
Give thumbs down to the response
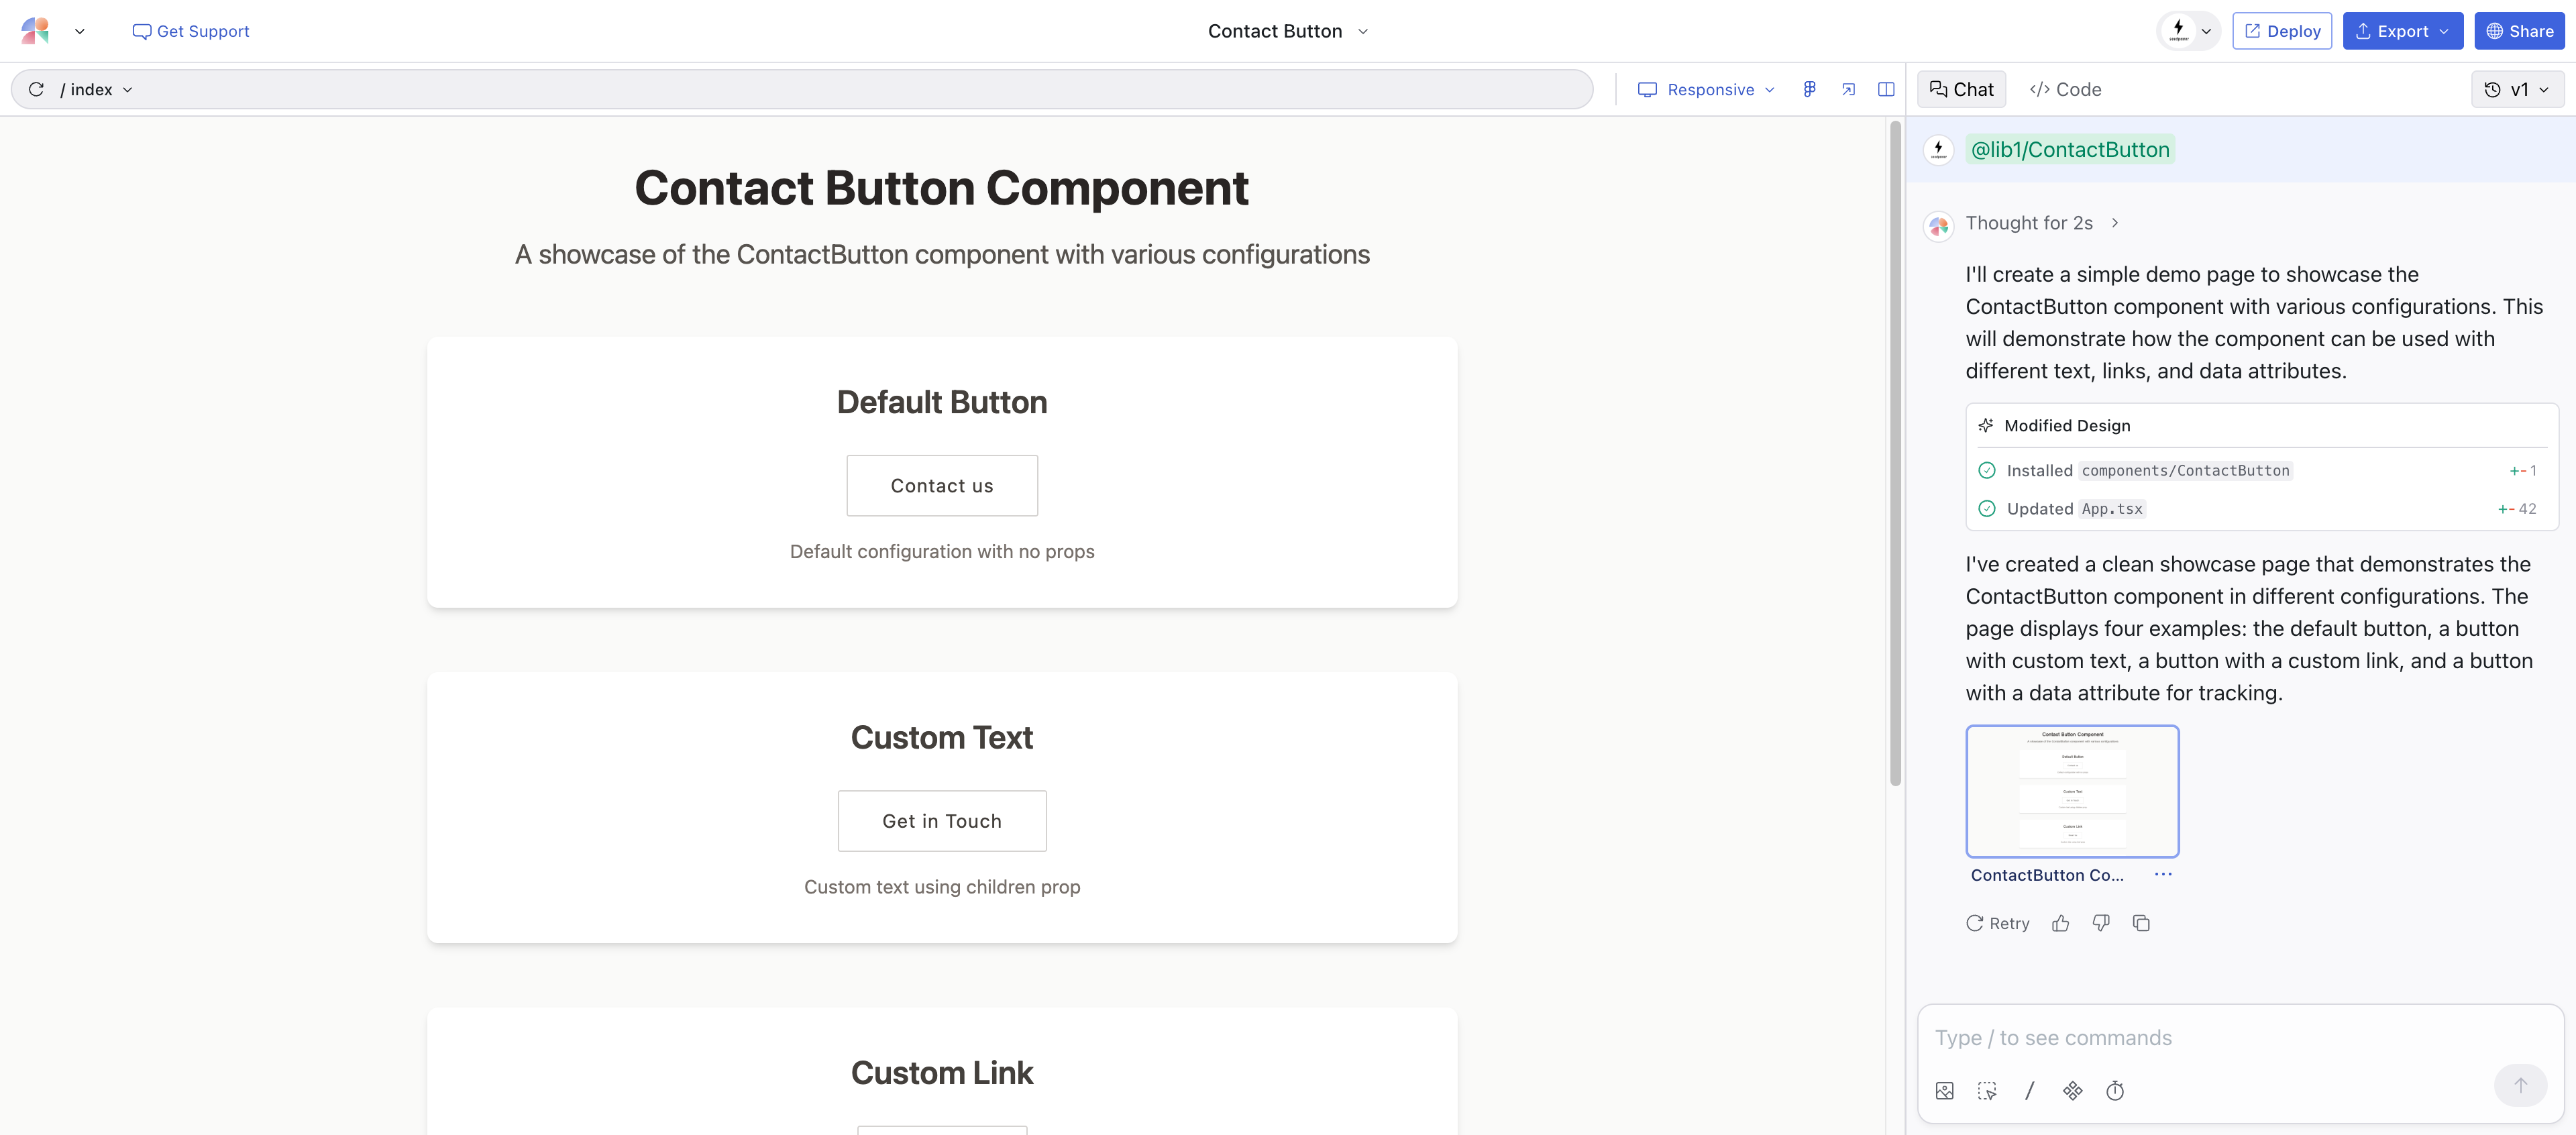coord(2101,923)
